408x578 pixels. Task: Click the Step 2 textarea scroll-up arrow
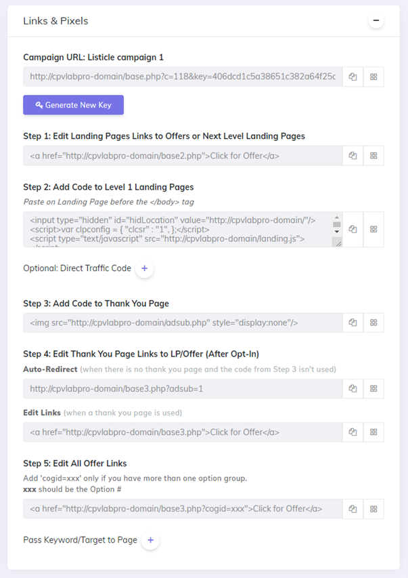click(x=336, y=218)
